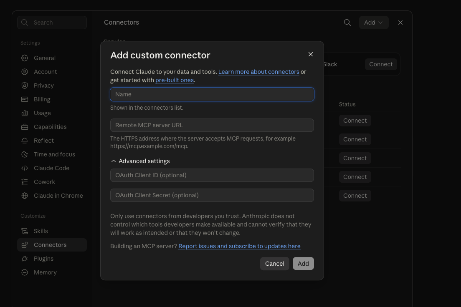Click Connect button beside Slack

381,64
